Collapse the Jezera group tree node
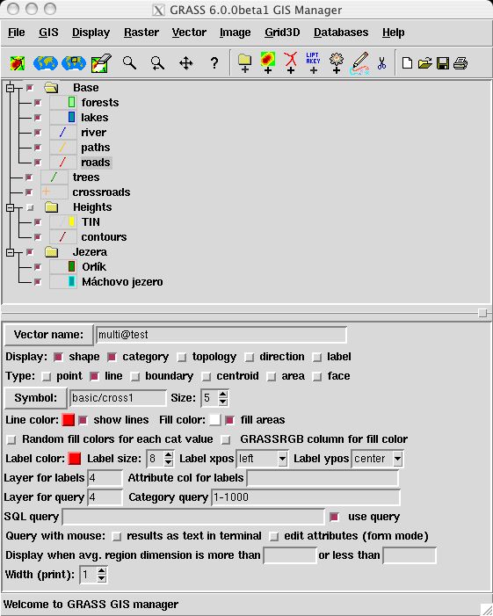The height and width of the screenshot is (616, 493). click(11, 252)
